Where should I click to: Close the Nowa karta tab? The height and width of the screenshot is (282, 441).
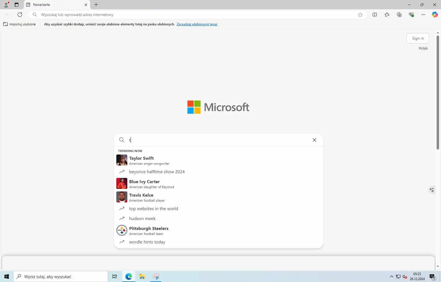click(x=86, y=5)
